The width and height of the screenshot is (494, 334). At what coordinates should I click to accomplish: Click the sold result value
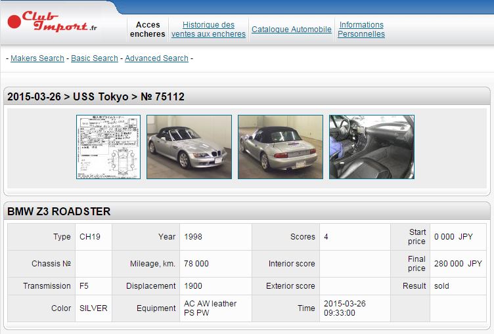point(441,286)
